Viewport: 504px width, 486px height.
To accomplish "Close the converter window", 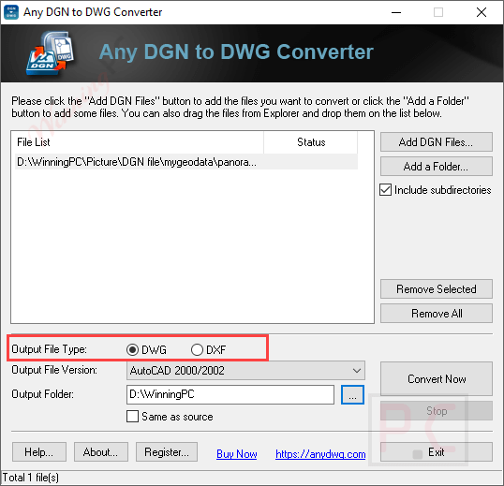I will coord(482,12).
